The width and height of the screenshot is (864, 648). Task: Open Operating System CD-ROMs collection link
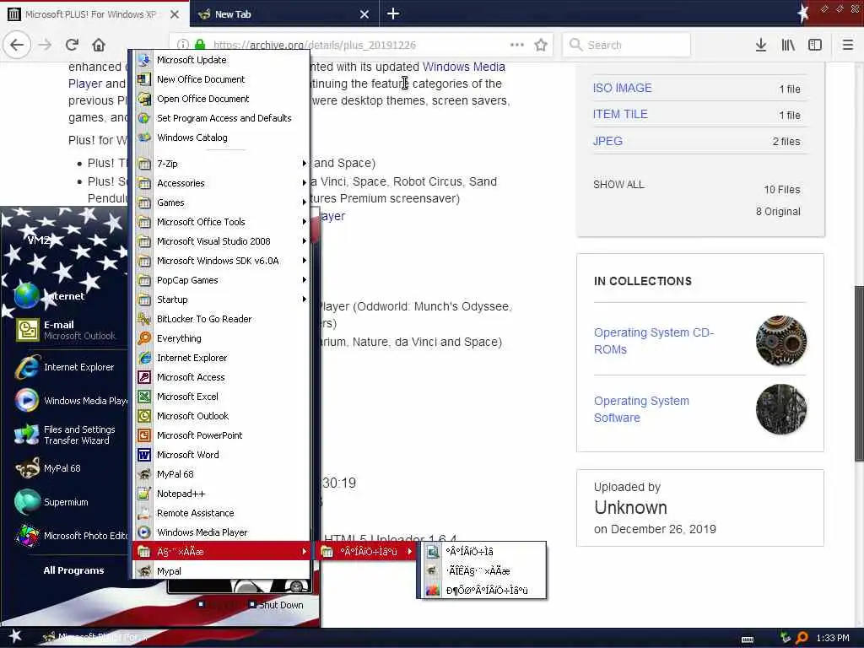(654, 341)
